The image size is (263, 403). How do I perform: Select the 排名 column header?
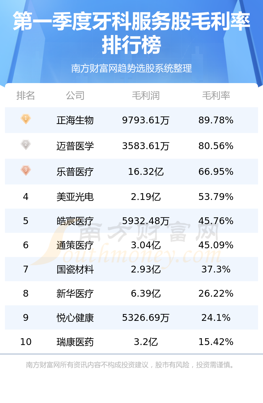click(x=26, y=95)
